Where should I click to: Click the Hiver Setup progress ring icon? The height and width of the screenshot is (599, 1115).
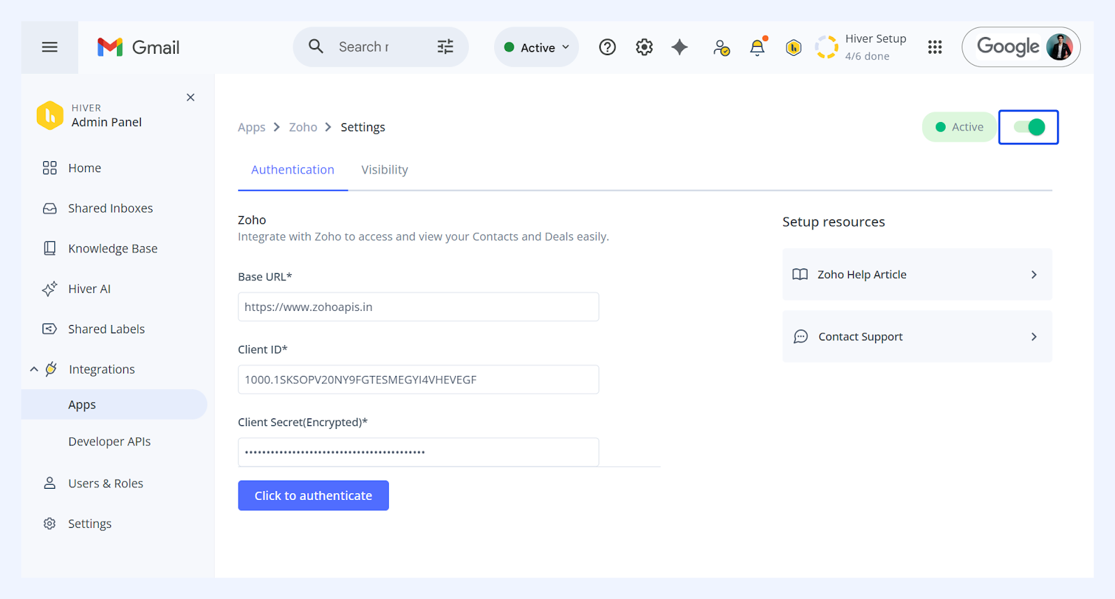(x=826, y=47)
